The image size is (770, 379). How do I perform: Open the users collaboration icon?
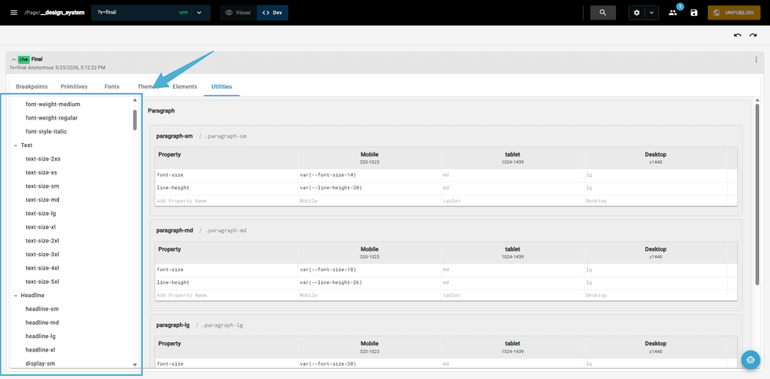click(x=673, y=13)
